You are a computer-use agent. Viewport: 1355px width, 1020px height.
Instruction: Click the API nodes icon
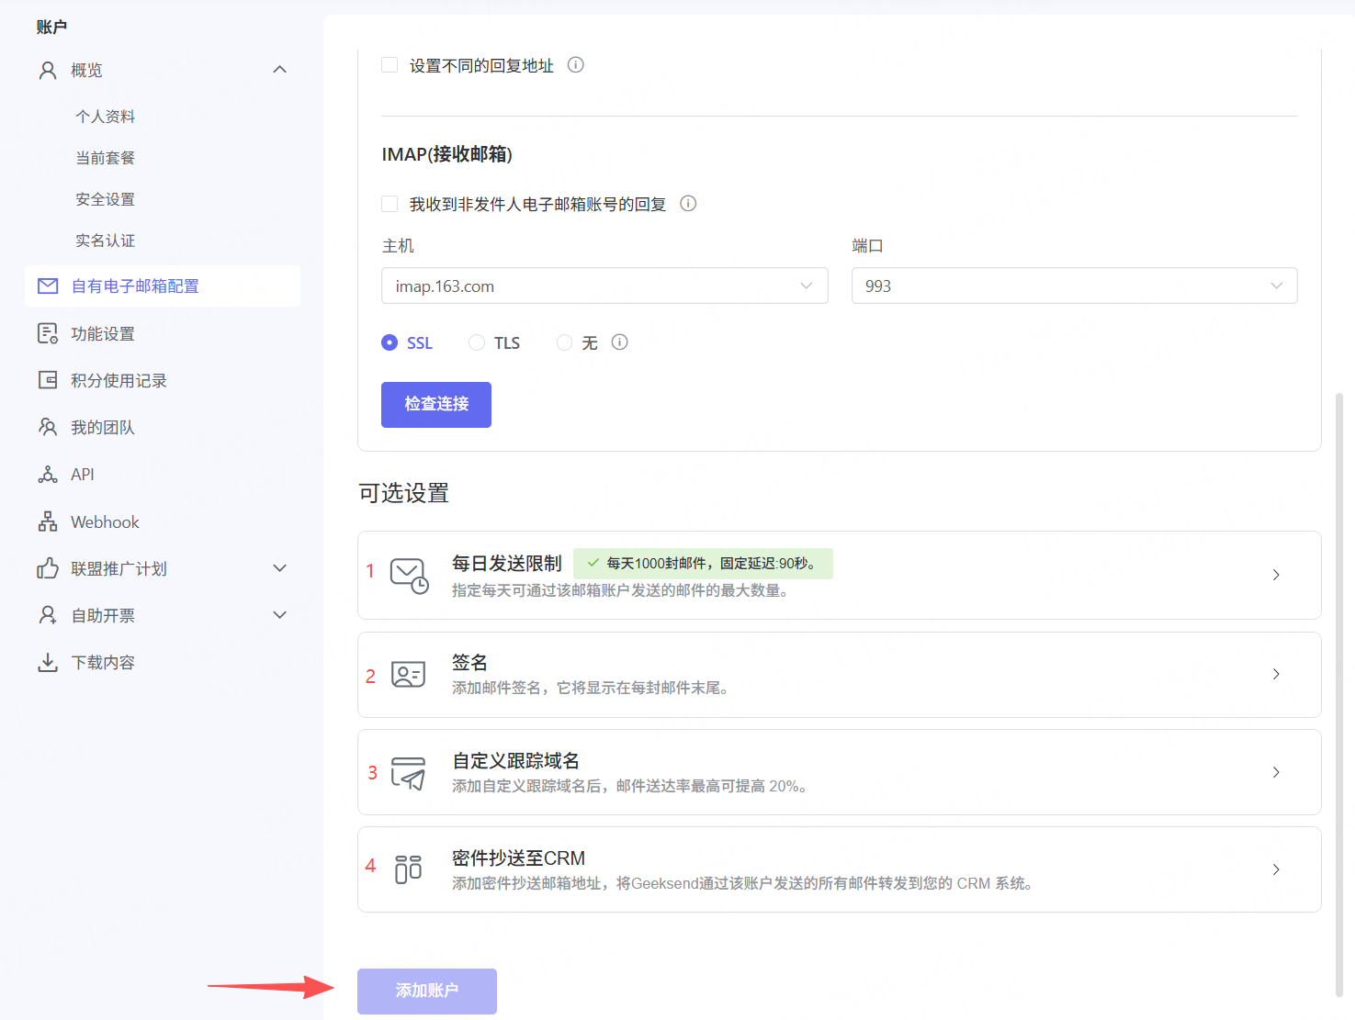click(x=48, y=475)
